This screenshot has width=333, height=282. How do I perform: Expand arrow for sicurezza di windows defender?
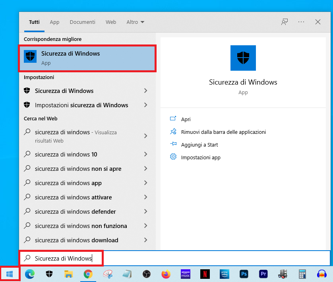click(x=146, y=211)
